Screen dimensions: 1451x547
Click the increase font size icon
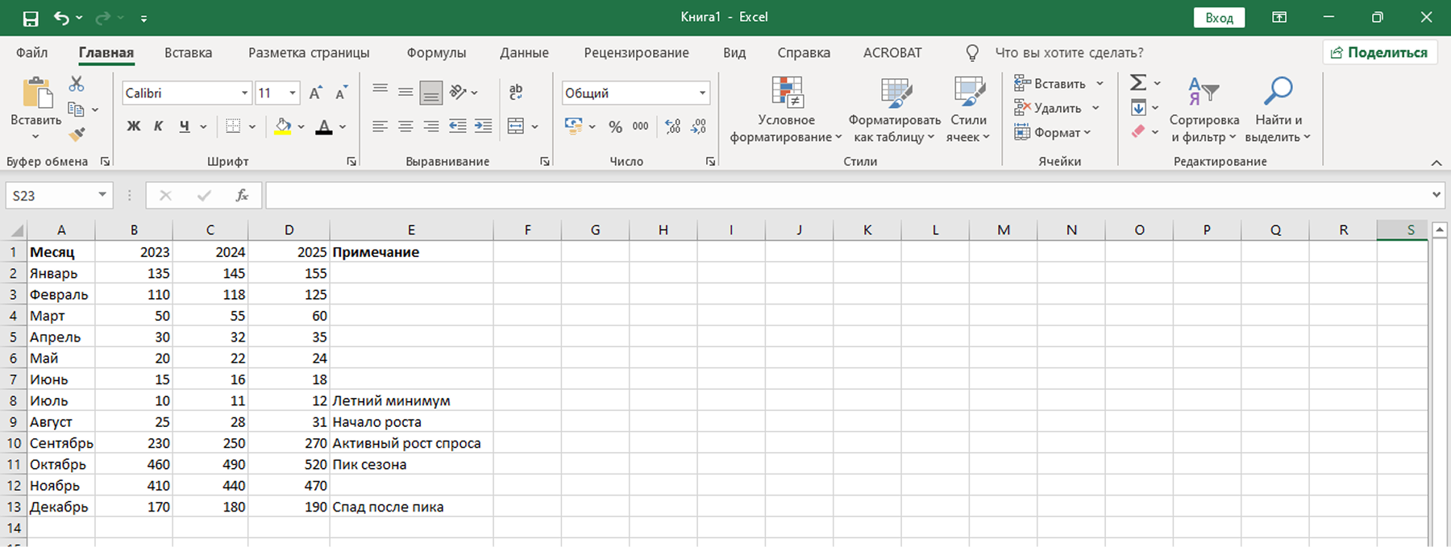pyautogui.click(x=316, y=93)
